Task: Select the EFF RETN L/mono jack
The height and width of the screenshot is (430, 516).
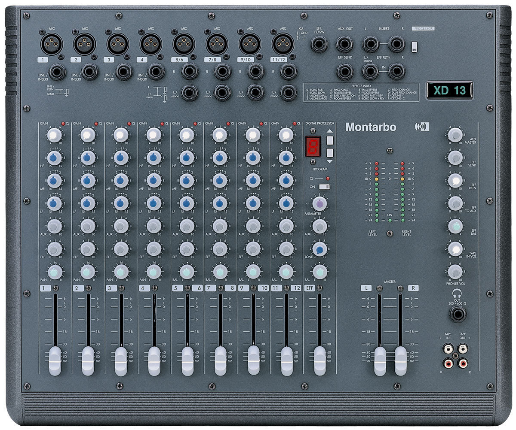Action: click(x=370, y=72)
